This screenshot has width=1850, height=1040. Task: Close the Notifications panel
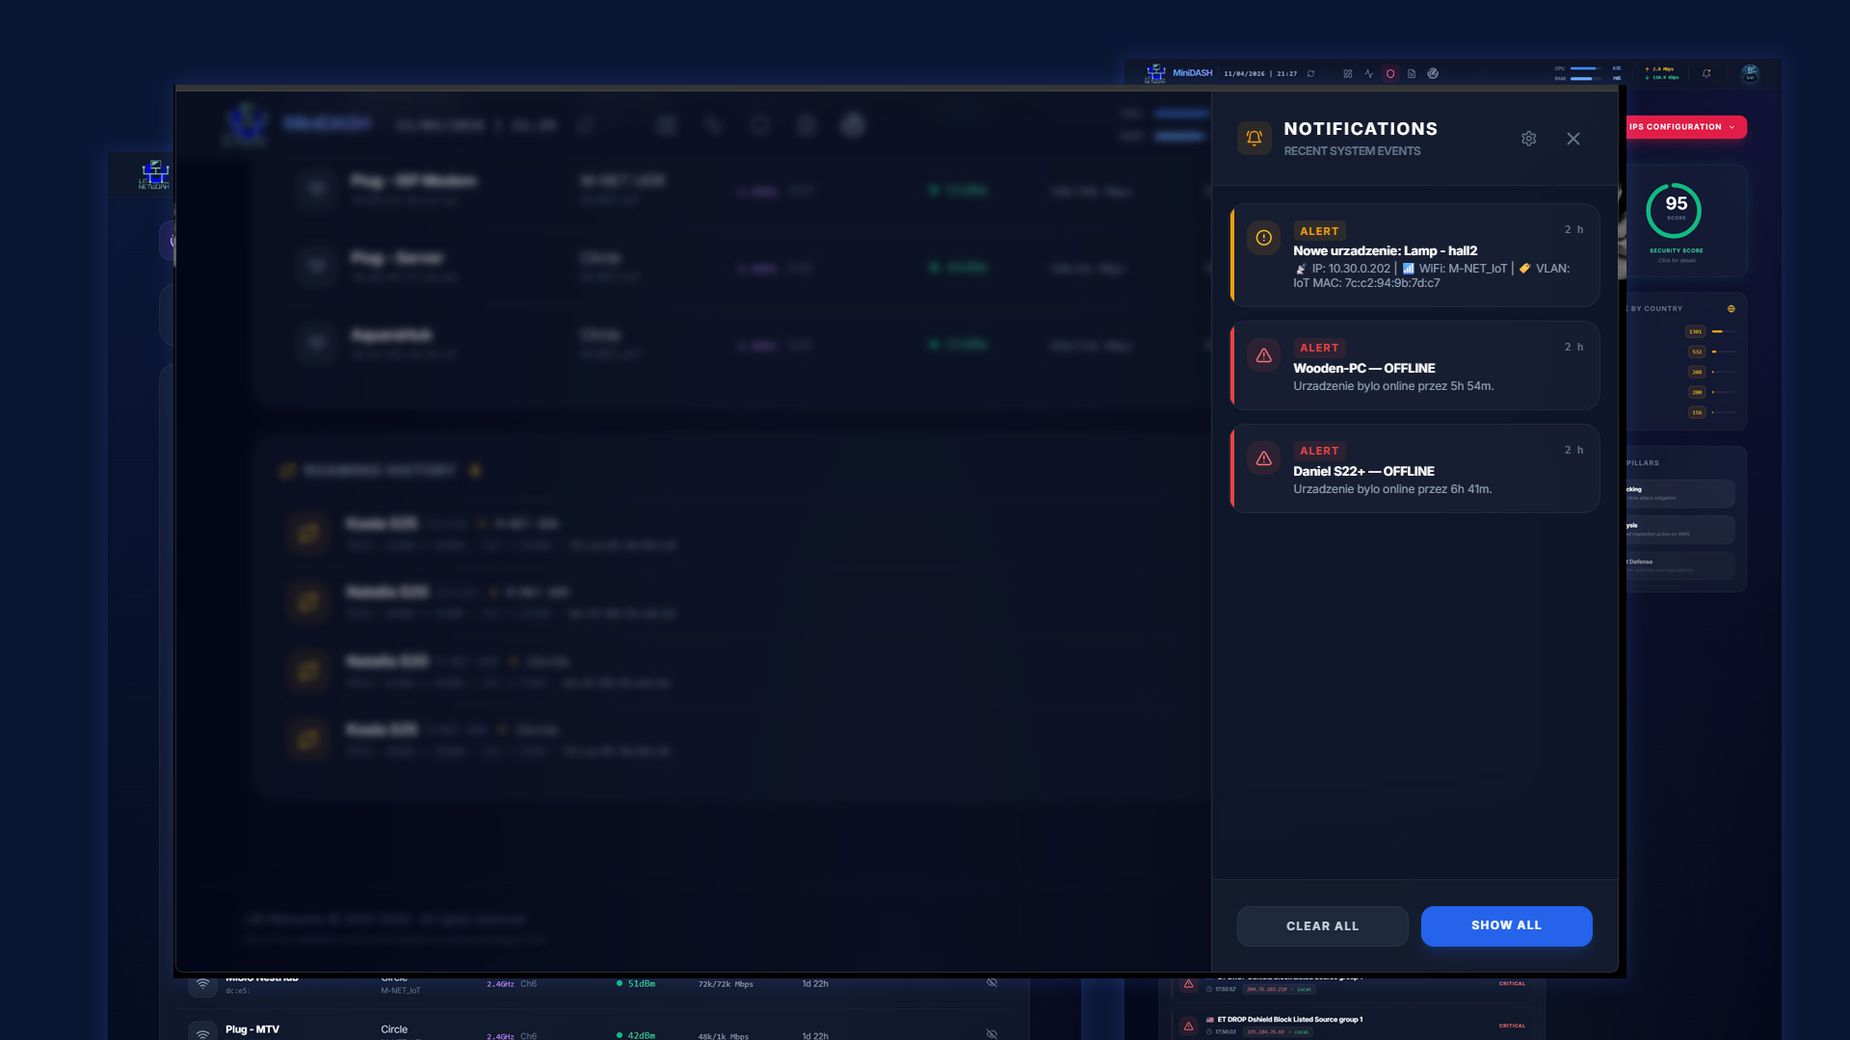[1573, 139]
